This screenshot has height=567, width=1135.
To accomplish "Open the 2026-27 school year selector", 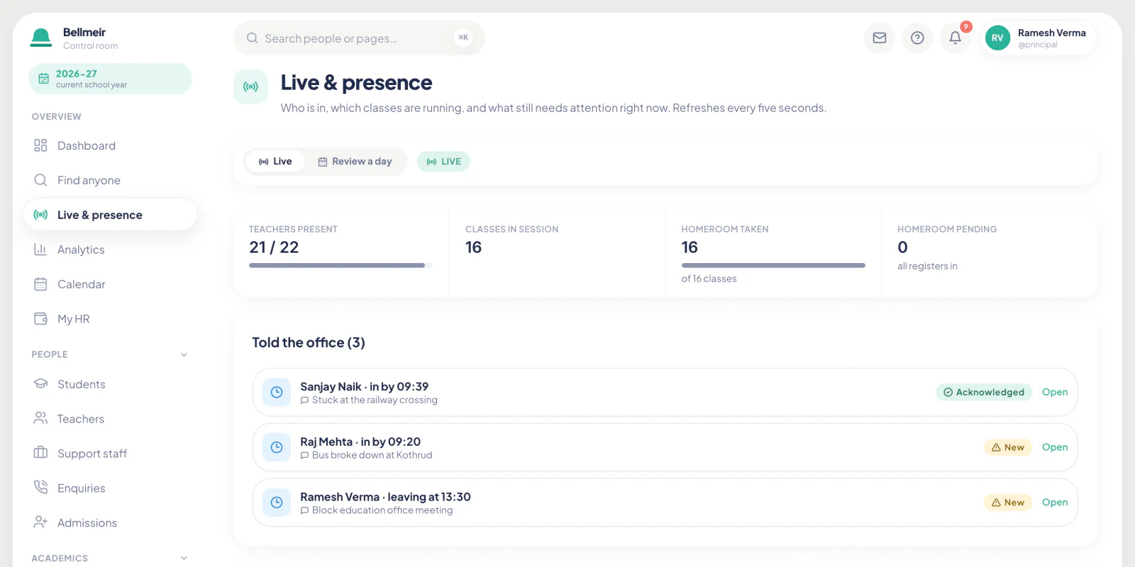I will pos(110,79).
